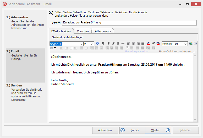Toggle italic formatting in toolbar
The height and width of the screenshot is (138, 203).
click(113, 43)
